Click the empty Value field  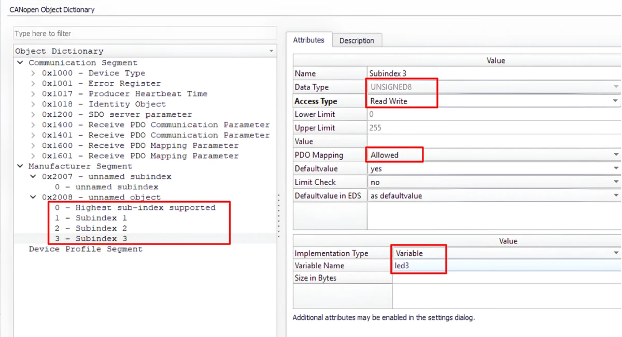(494, 141)
